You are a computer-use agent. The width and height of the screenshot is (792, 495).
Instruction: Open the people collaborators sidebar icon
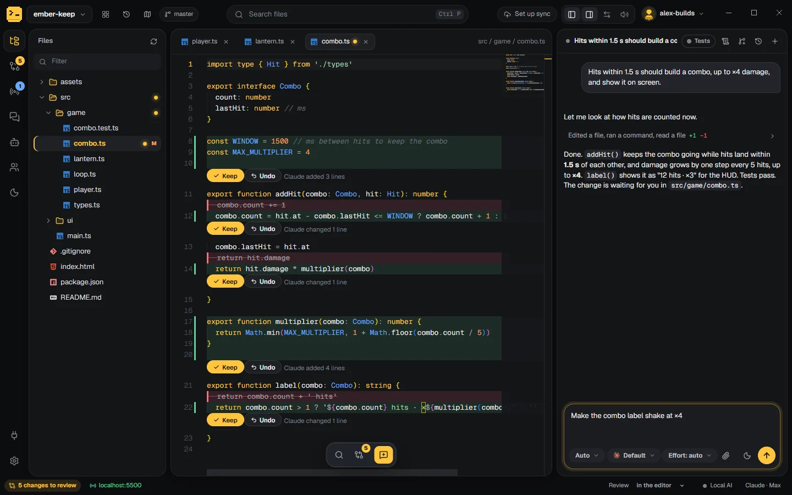click(x=14, y=167)
